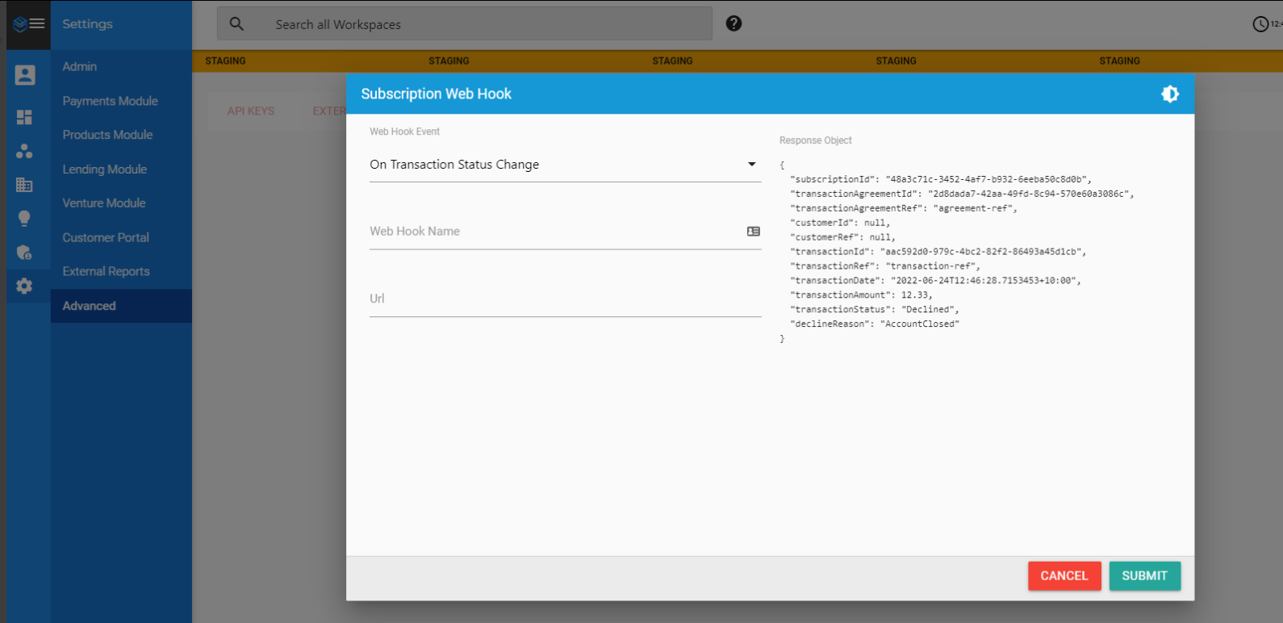The width and height of the screenshot is (1283, 623).
Task: Click the transactionStatus Declined line
Action: pyautogui.click(x=875, y=310)
